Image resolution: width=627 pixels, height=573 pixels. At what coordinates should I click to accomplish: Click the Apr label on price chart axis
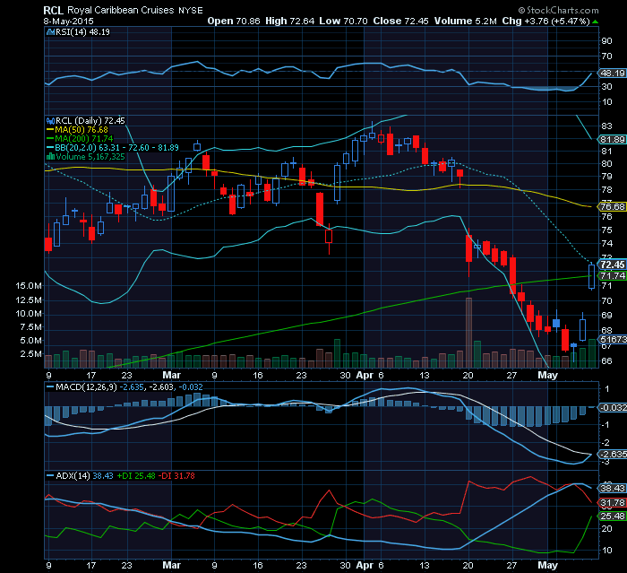tap(365, 375)
